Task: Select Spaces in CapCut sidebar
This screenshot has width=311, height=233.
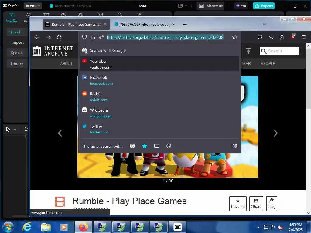Action: (17, 53)
